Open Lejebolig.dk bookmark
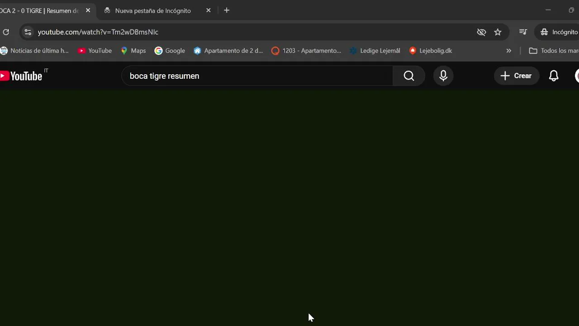The image size is (579, 326). pyautogui.click(x=430, y=51)
